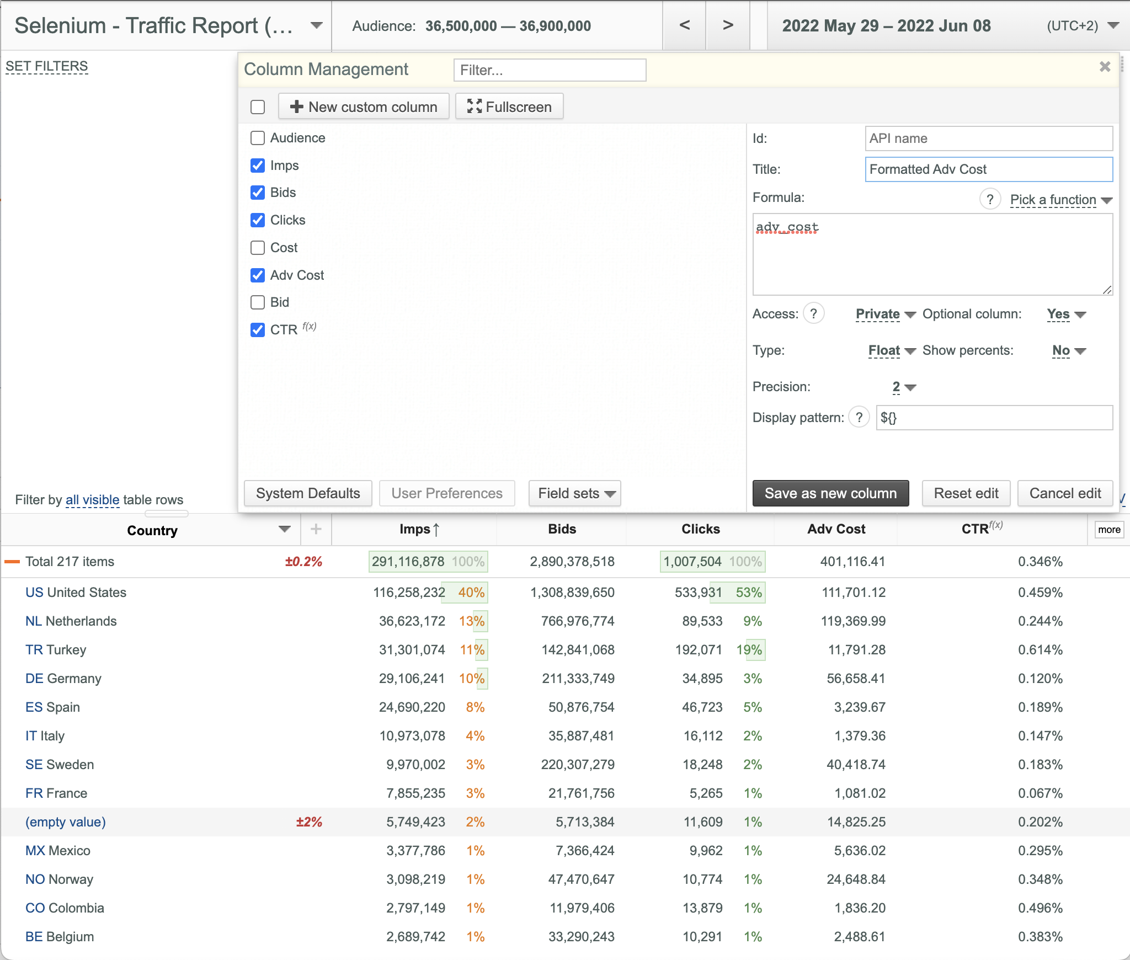
Task: Open the Pick a function dropdown
Action: [1061, 200]
